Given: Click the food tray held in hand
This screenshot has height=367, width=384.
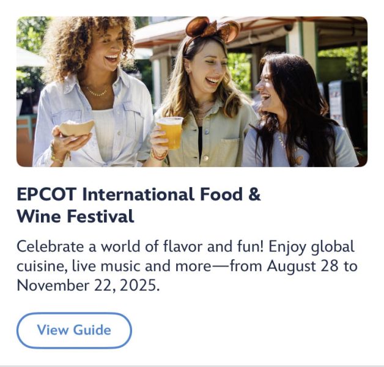Looking at the screenshot, I should point(76,128).
